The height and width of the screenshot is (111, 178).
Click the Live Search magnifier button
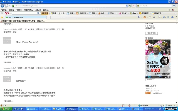click(174, 6)
